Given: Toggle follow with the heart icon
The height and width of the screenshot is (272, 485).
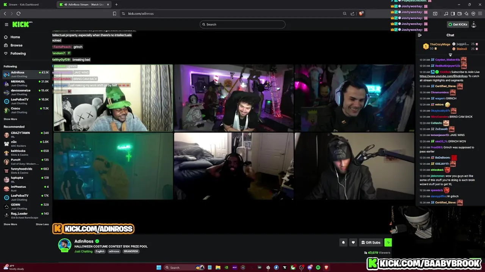Looking at the screenshot, I should [x=353, y=243].
